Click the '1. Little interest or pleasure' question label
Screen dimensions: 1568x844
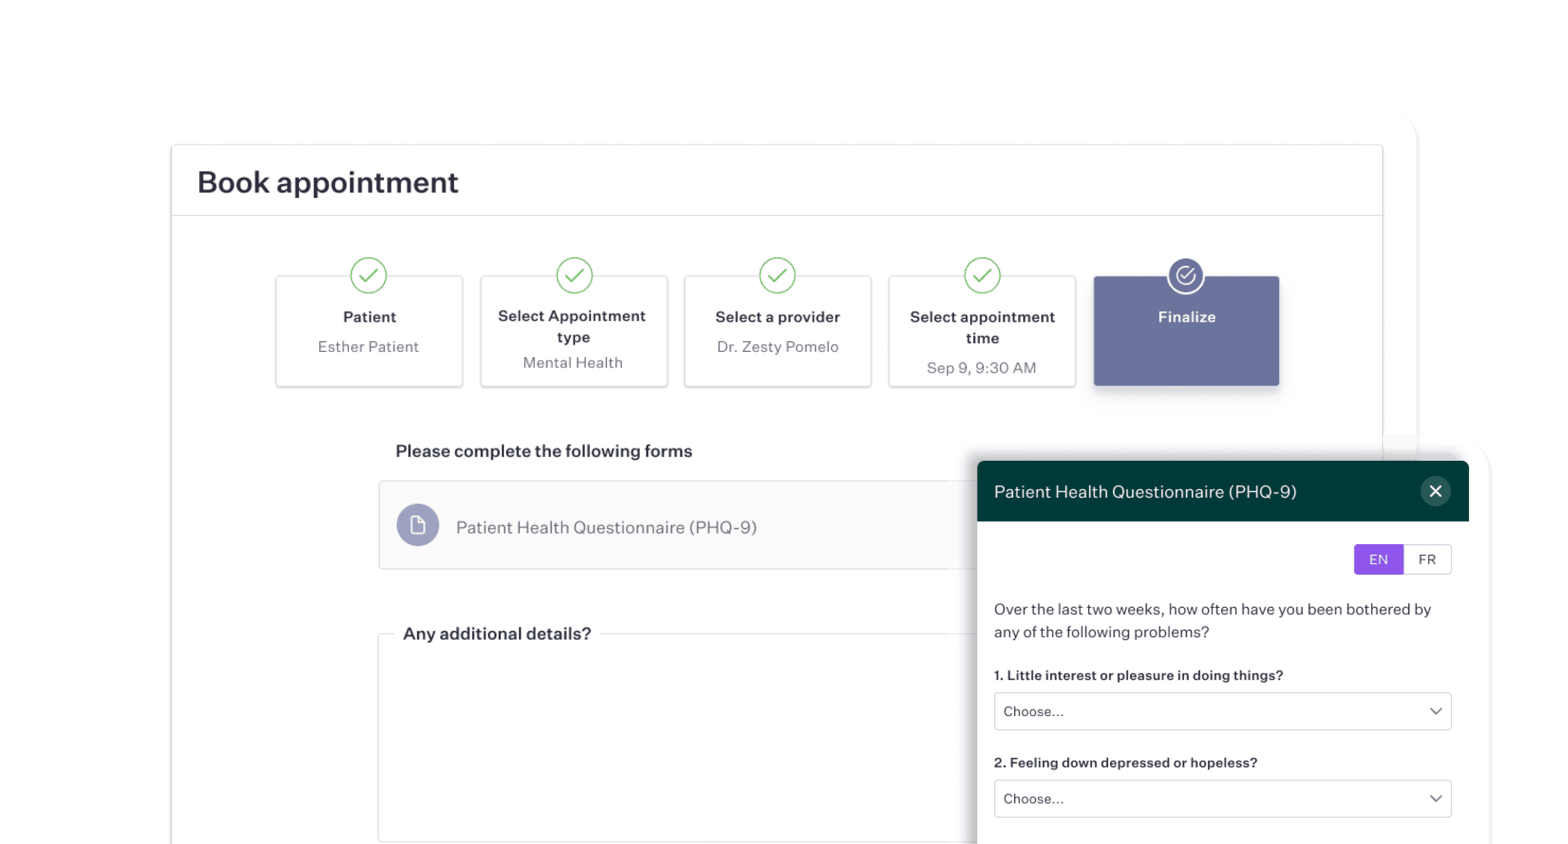[x=1138, y=676]
